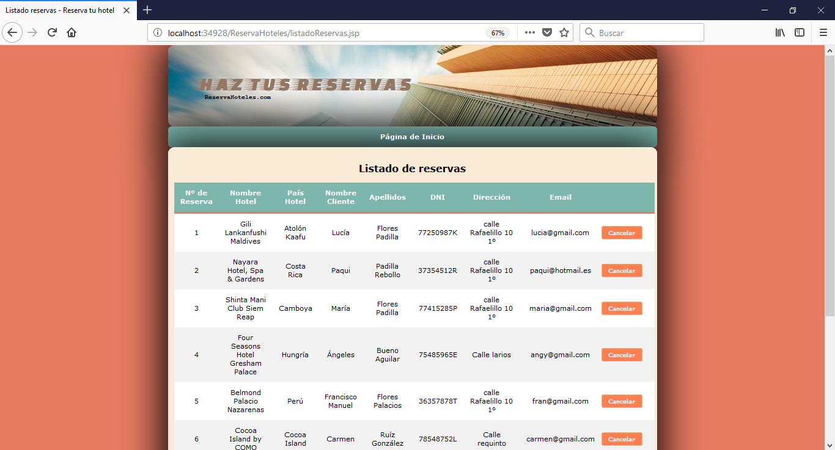Open the Library icon in toolbar
The width and height of the screenshot is (835, 450).
point(781,33)
